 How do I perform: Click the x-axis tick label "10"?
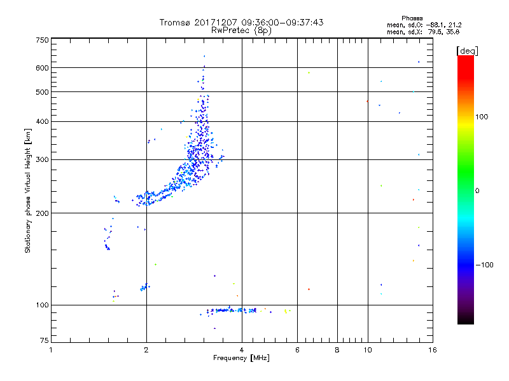(368, 350)
